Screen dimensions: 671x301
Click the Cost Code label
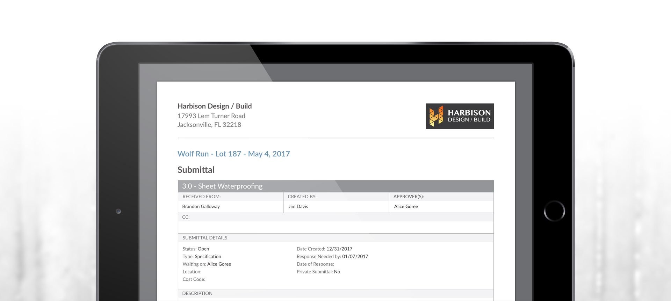tap(194, 279)
